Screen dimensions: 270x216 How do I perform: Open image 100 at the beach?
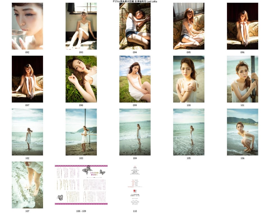[188, 79]
